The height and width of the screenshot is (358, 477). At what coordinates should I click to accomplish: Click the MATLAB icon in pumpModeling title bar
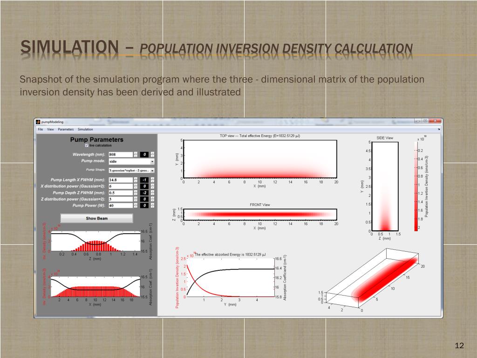pyautogui.click(x=38, y=122)
